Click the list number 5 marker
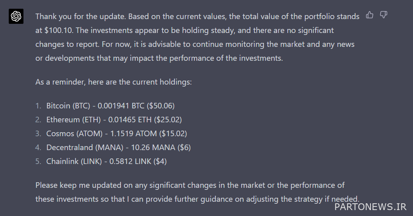Viewport: 413px width, 216px height. pyautogui.click(x=38, y=162)
